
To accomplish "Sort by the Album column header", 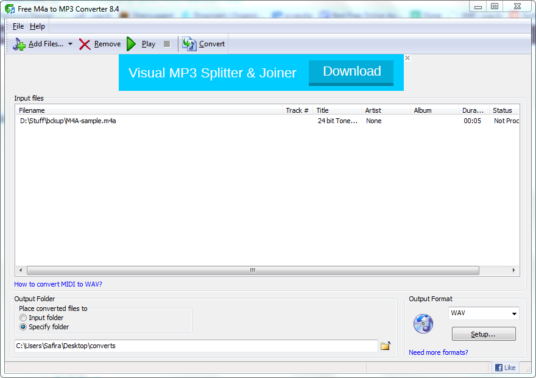I will point(434,110).
